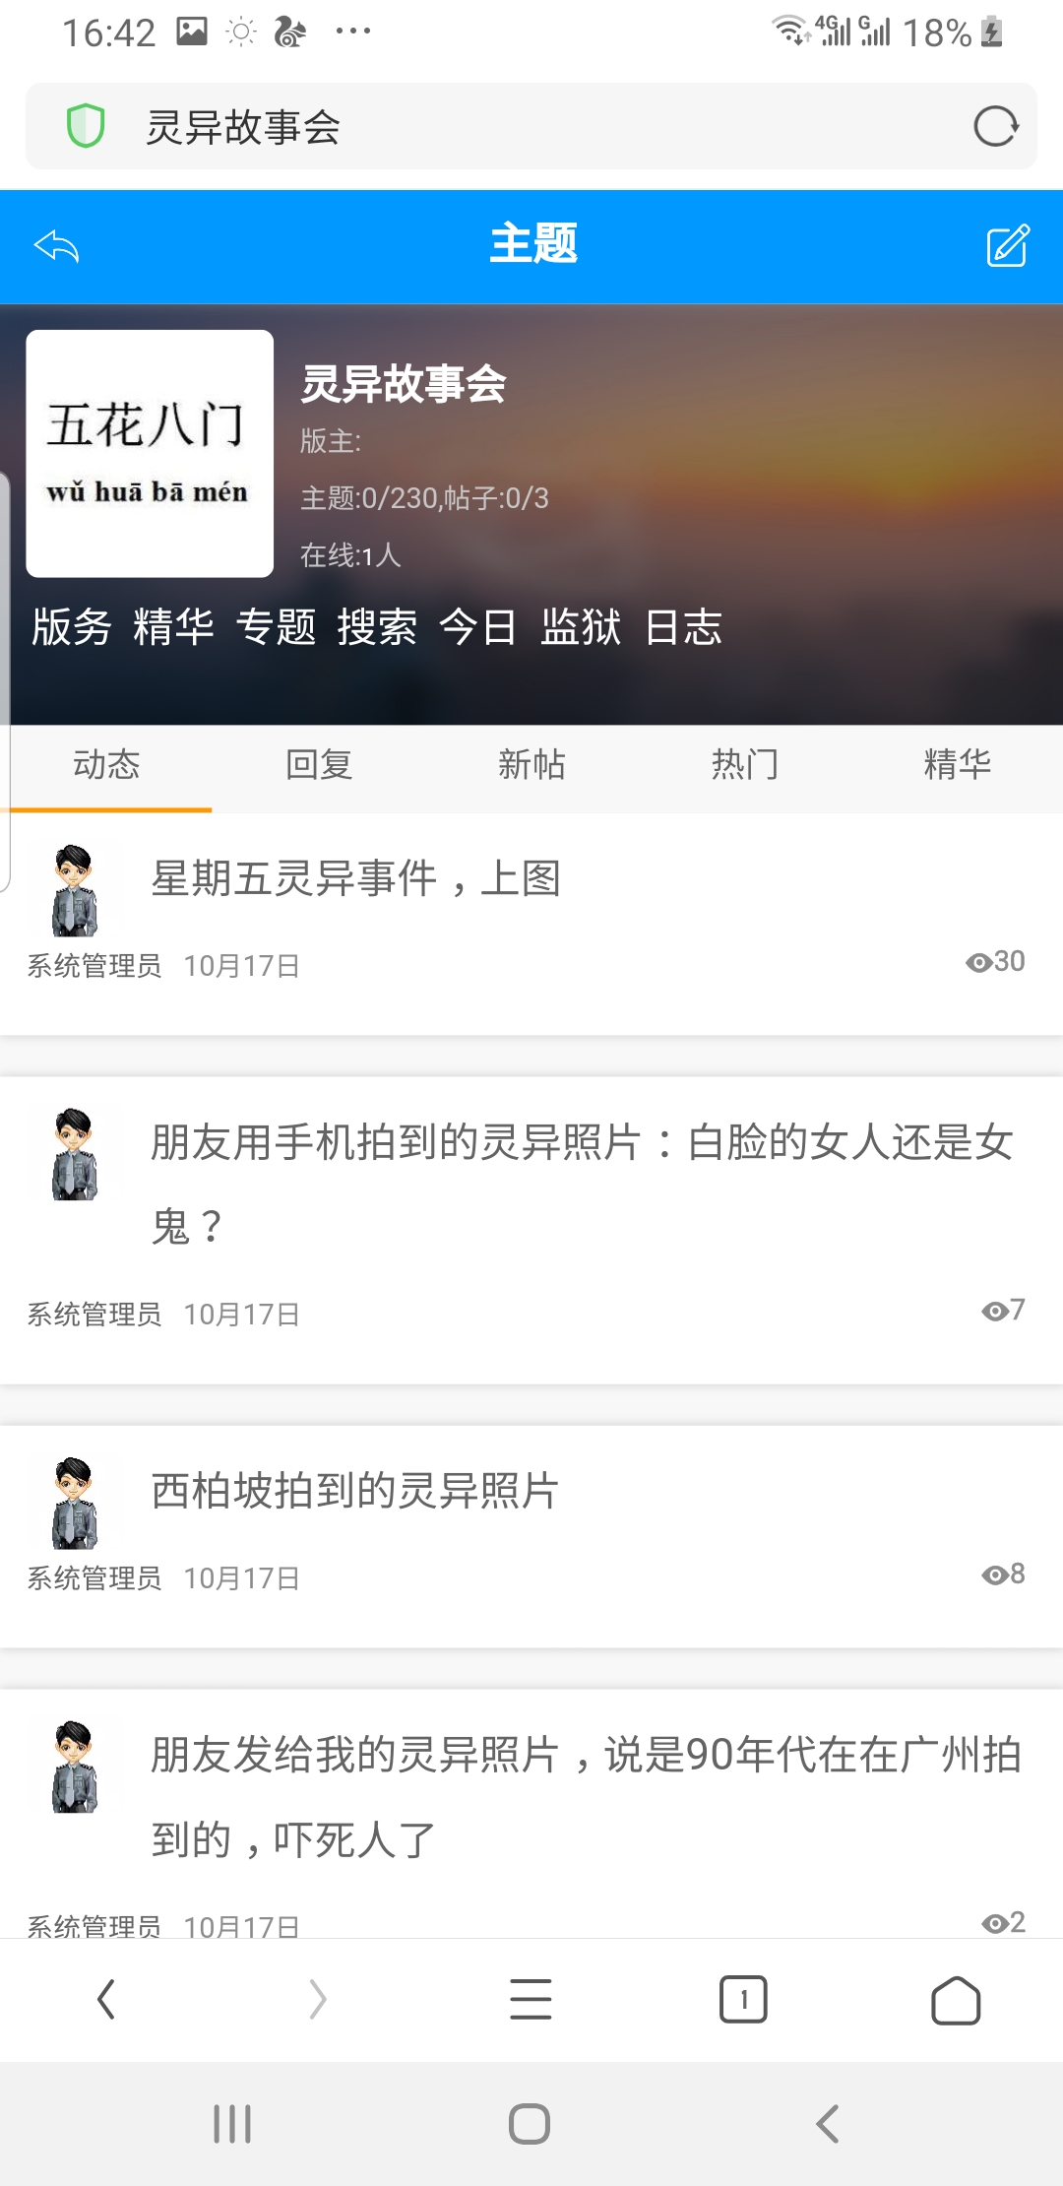Open the browser menu icon
Viewport: 1063px width, 2186px height.
(x=531, y=2000)
